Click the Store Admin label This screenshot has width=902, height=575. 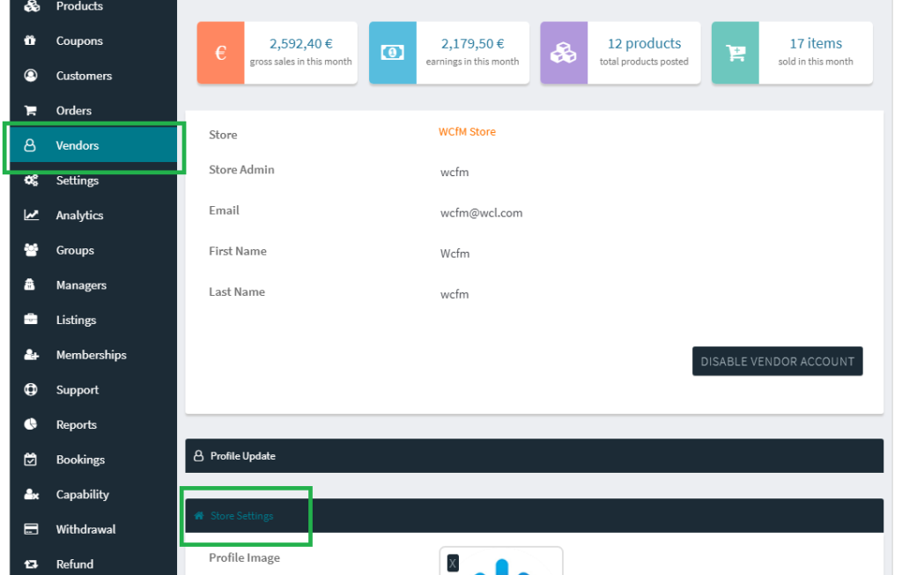[241, 170]
